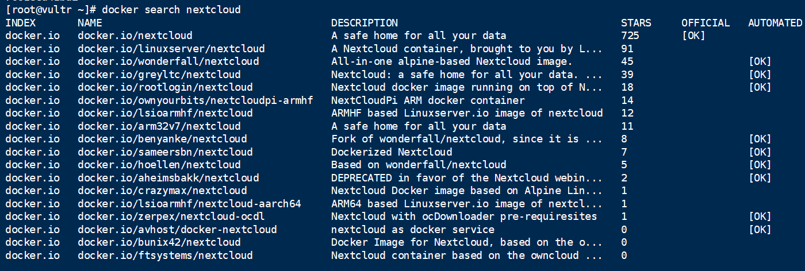Select the docker.io/crazymax/nextcloud image name
This screenshot has width=805, height=271.
pos(162,191)
